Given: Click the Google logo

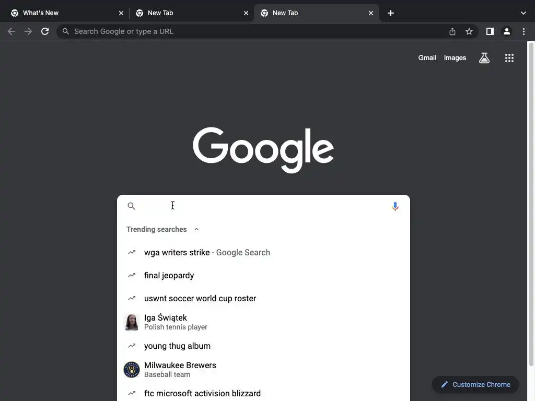Looking at the screenshot, I should [263, 150].
